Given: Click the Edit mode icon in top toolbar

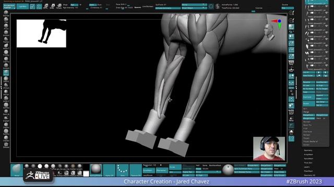Looking at the screenshot, I should pos(32,6).
